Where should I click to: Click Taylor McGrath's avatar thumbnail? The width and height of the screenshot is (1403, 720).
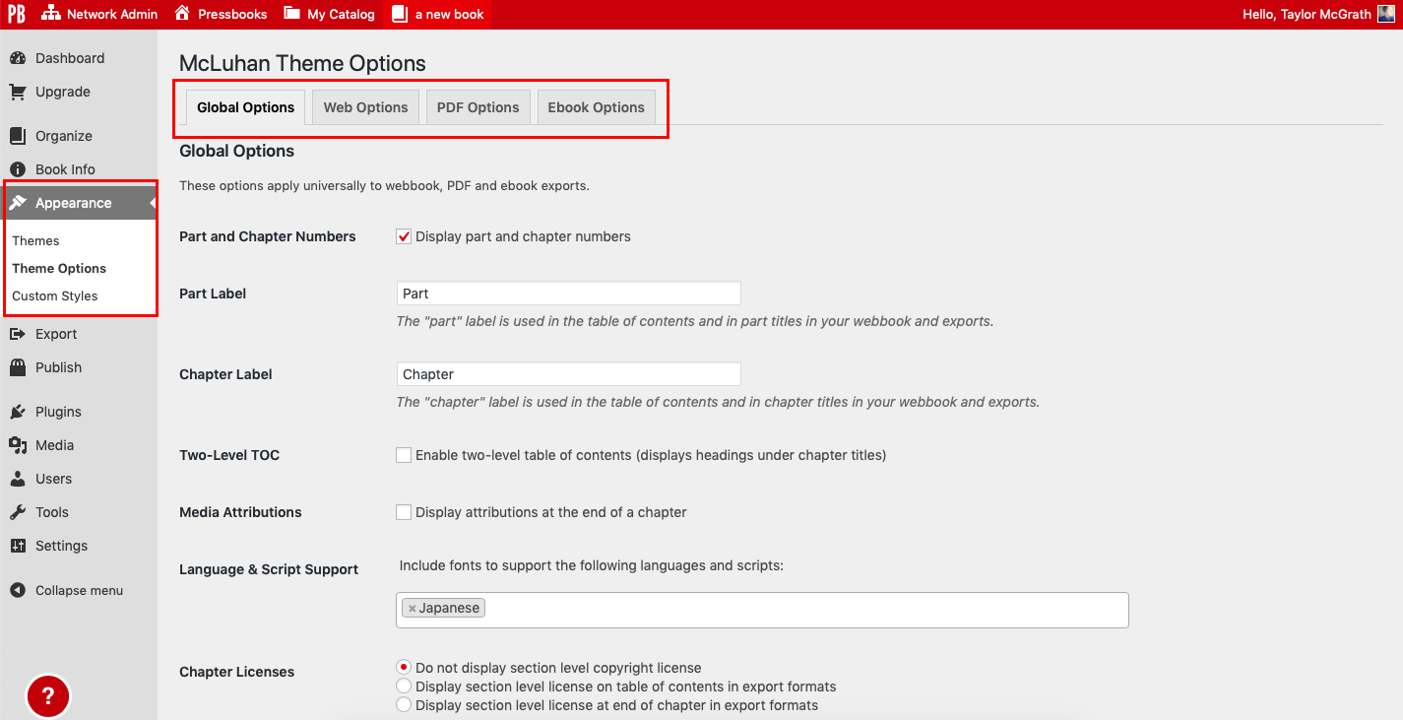click(x=1385, y=14)
